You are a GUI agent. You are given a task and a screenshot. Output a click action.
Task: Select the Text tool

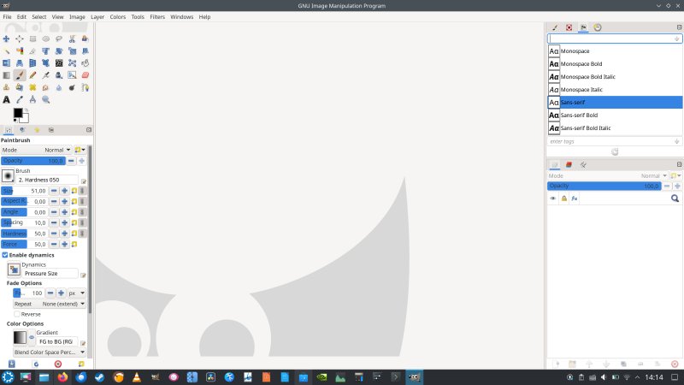tap(6, 100)
